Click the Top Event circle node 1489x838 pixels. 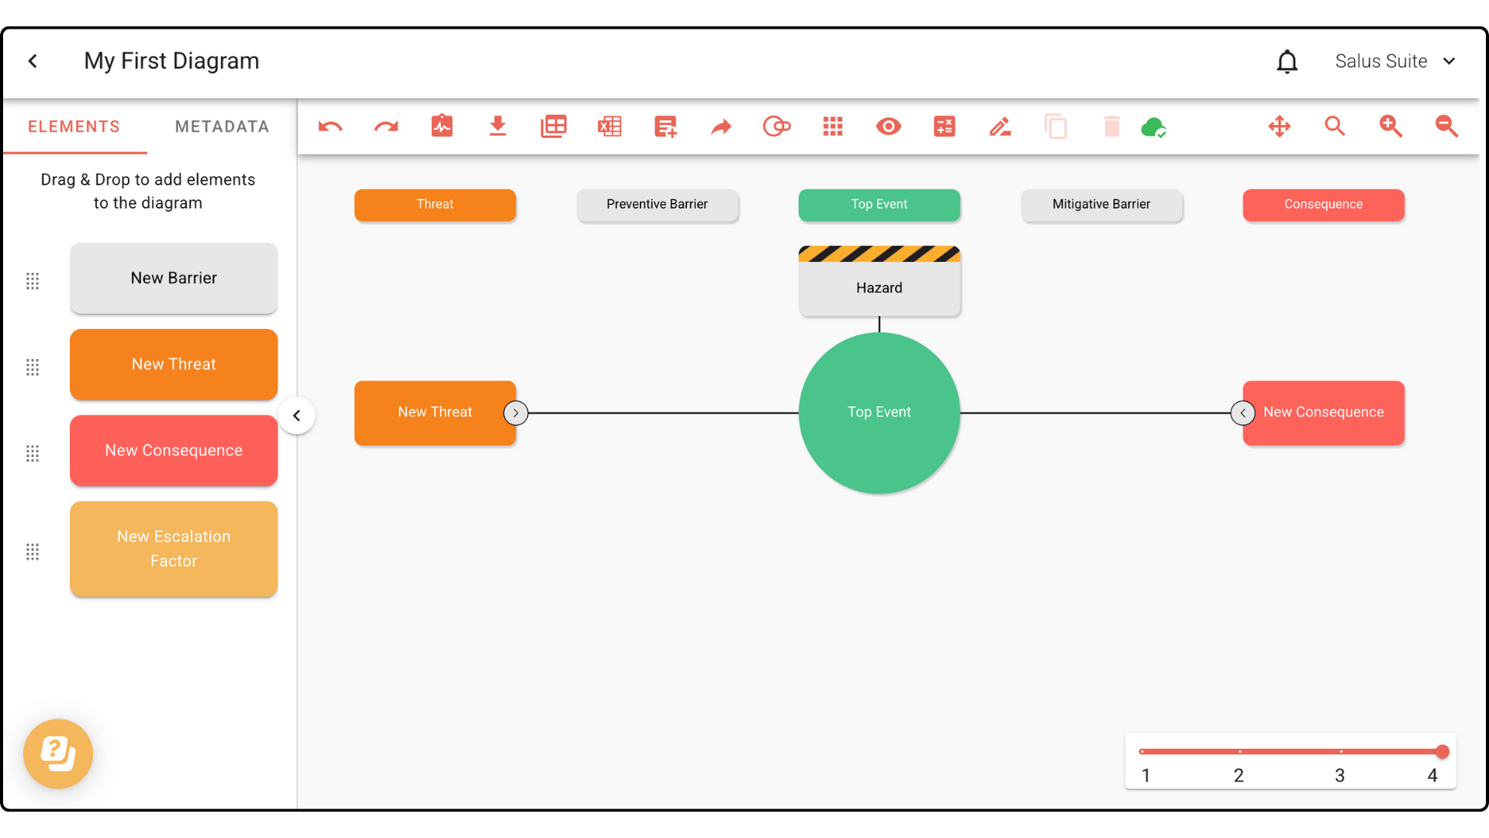pos(879,413)
